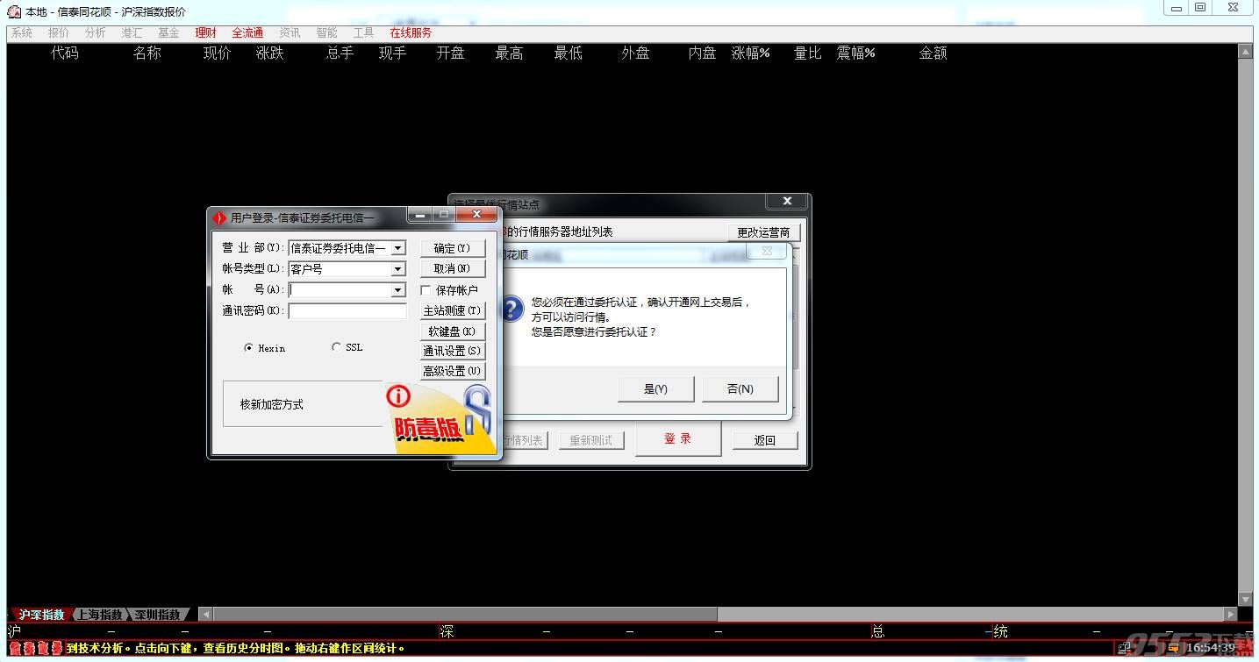
Task: Open the 在线服务 menu
Action: click(x=411, y=32)
